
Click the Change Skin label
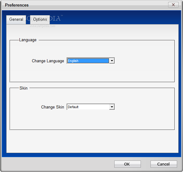pos(53,107)
